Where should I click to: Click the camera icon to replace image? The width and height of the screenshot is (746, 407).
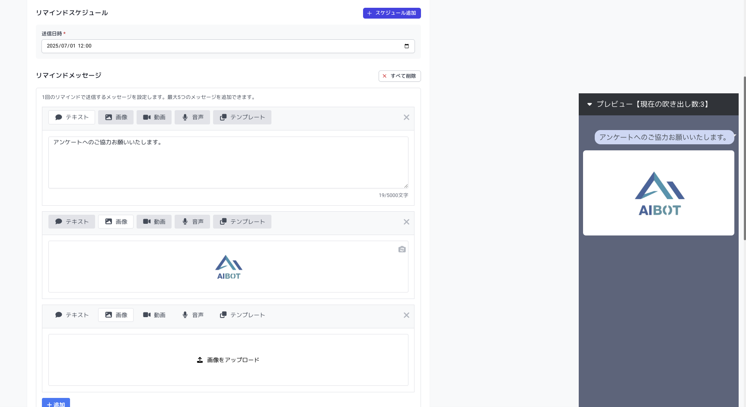tap(402, 249)
